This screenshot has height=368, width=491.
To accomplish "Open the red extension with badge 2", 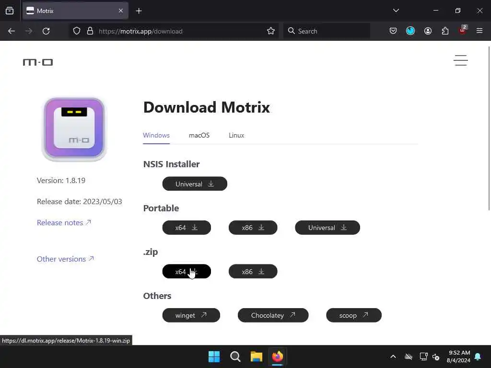I will click(463, 30).
